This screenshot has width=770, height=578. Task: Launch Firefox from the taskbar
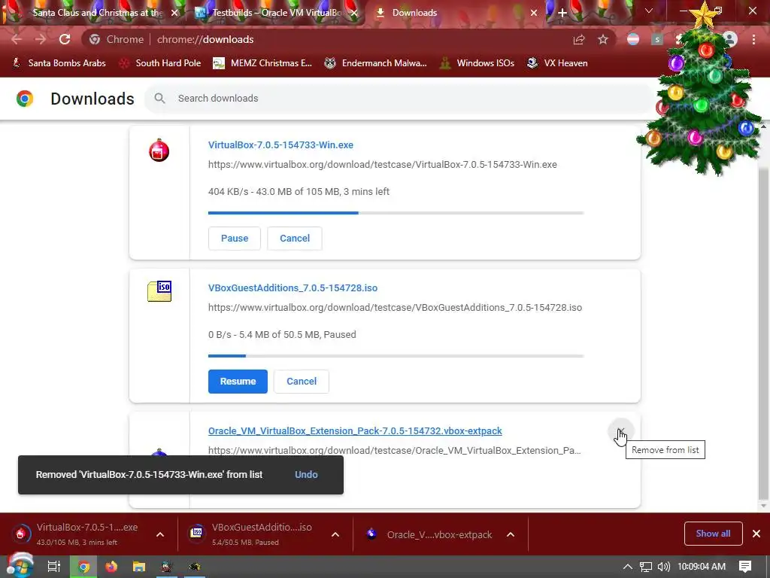[111, 567]
